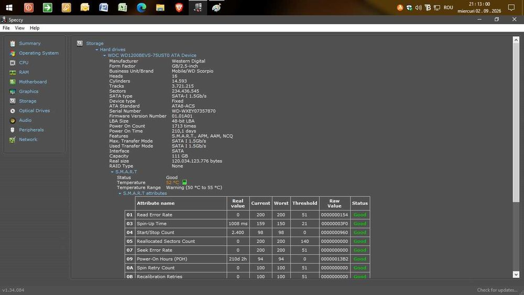Click the orange key taskbar icon
The image size is (524, 295).
click(x=66, y=7)
